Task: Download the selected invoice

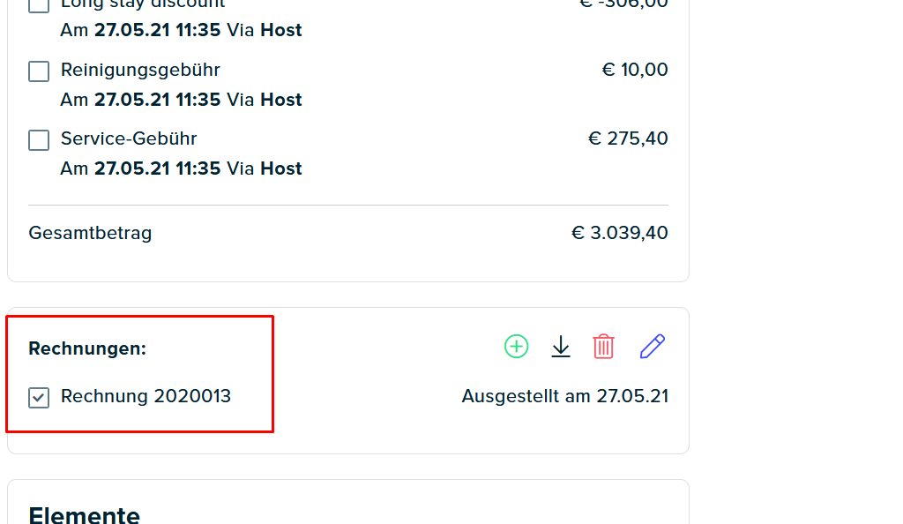Action: click(x=560, y=346)
